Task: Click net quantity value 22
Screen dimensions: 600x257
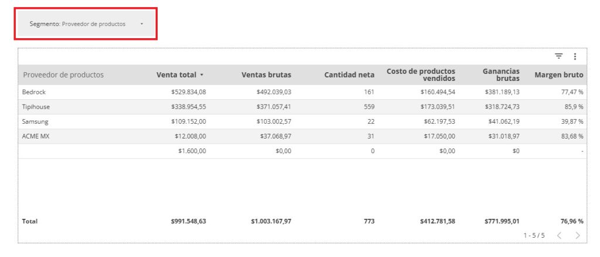Action: 371,121
